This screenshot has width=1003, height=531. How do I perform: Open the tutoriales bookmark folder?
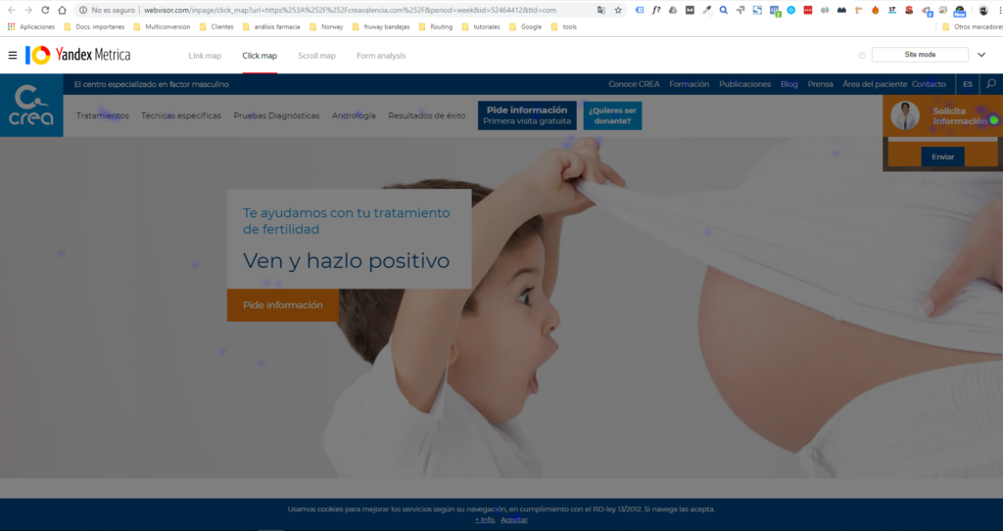480,26
